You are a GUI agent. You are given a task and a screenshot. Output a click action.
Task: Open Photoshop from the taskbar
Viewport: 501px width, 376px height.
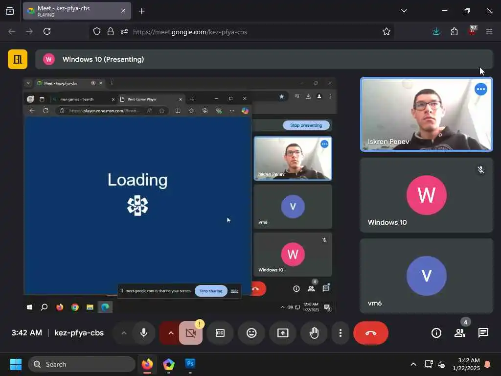pyautogui.click(x=190, y=364)
